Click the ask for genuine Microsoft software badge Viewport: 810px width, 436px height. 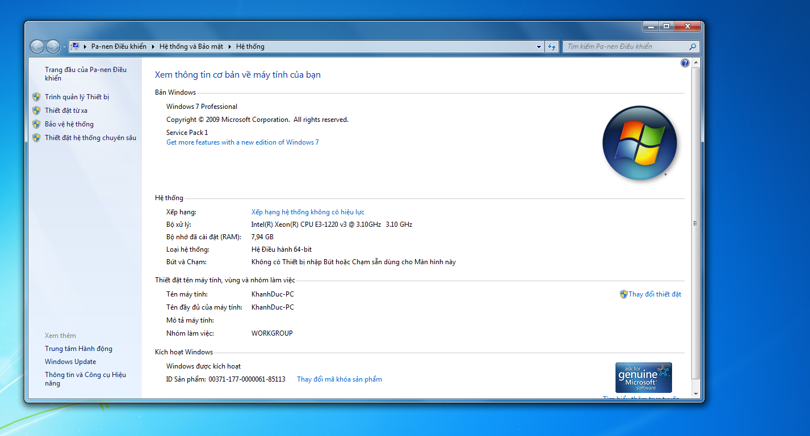coord(644,378)
